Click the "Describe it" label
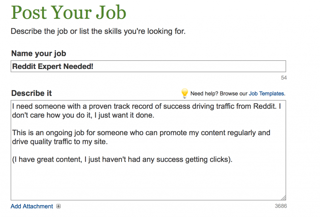Viewport: 320px width, 217px height. click(32, 93)
